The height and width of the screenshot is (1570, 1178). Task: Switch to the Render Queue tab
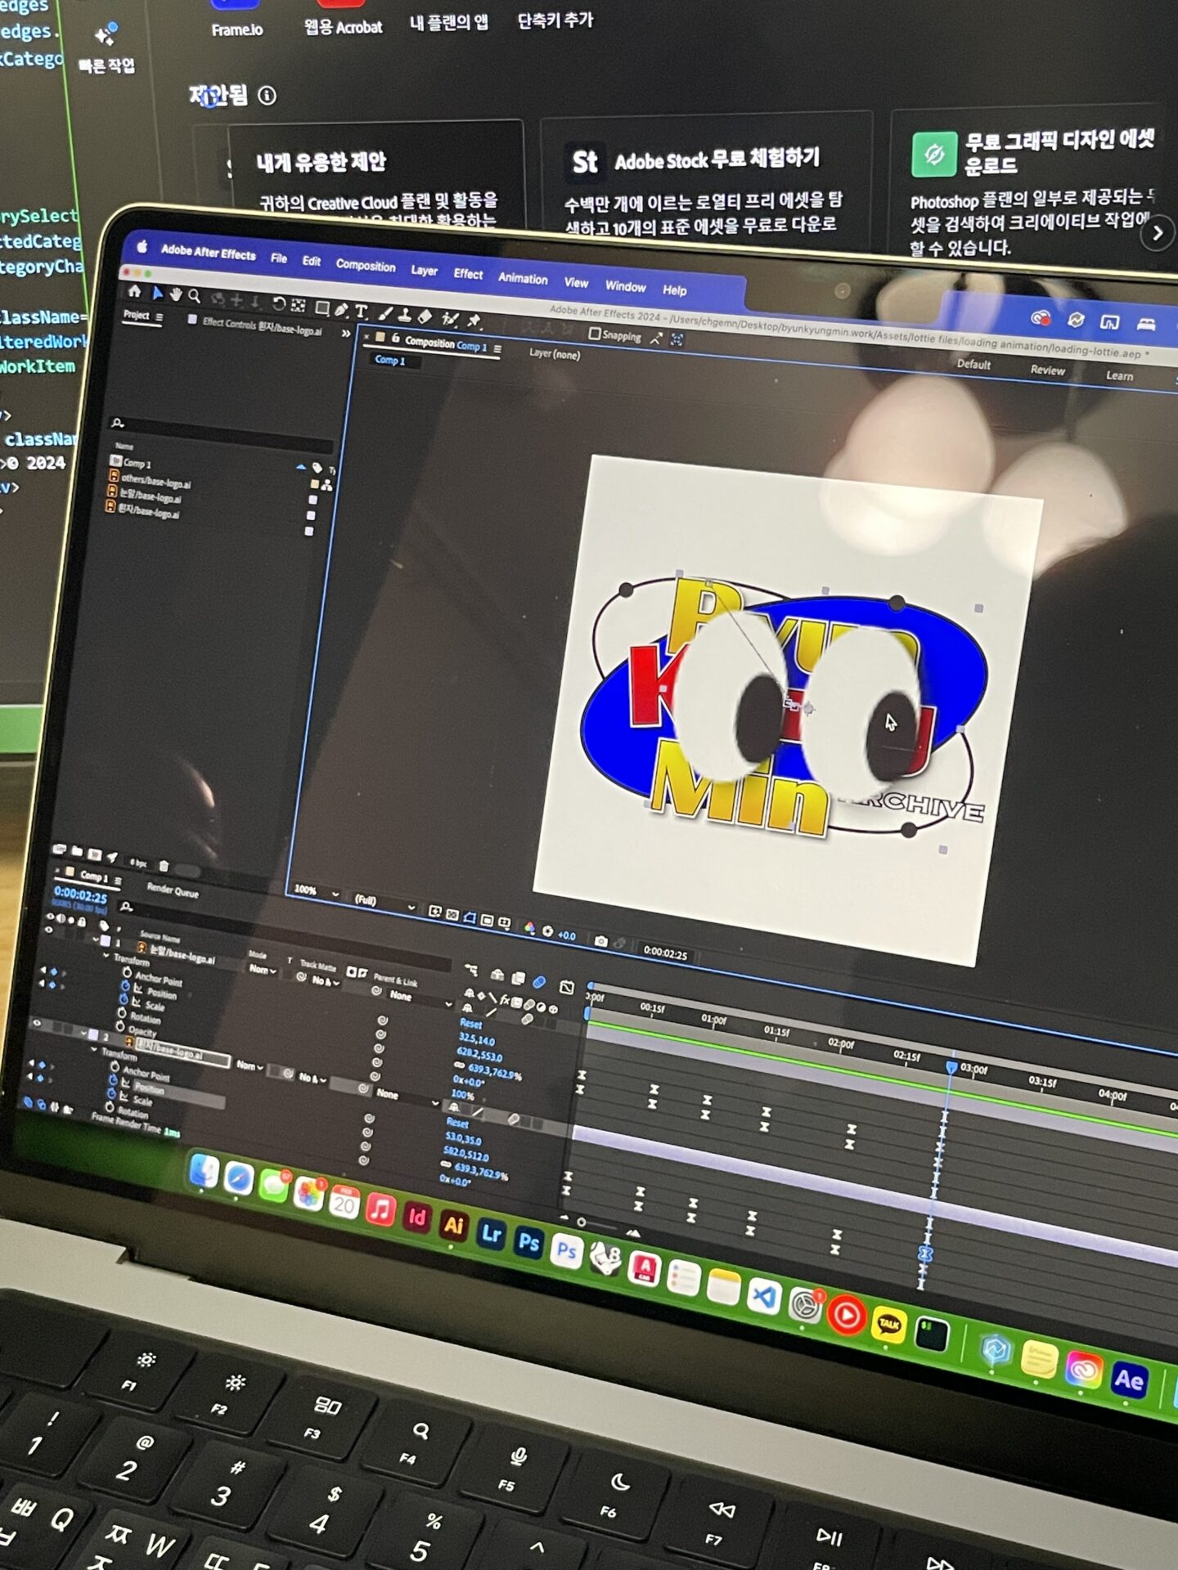[x=173, y=890]
